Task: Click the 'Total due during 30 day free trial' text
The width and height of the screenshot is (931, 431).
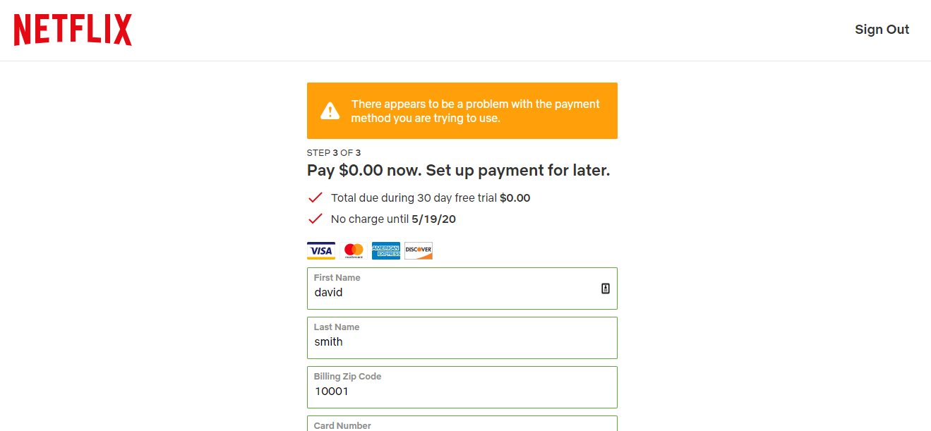Action: pos(414,198)
